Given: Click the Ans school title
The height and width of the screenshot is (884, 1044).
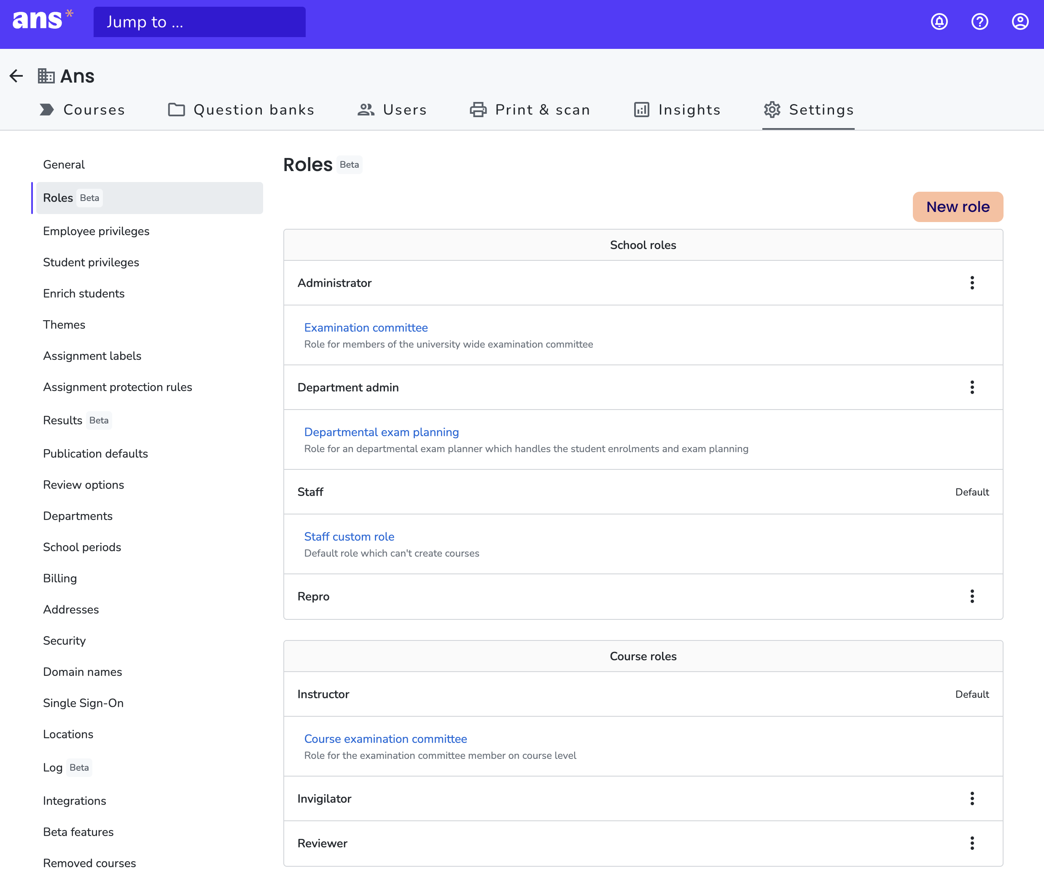Looking at the screenshot, I should (x=77, y=76).
